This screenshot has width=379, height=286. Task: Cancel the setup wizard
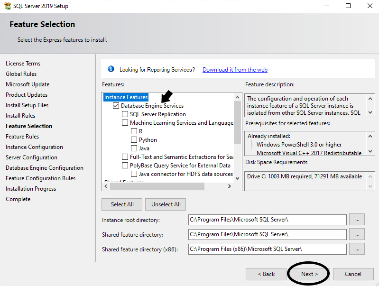click(x=353, y=274)
